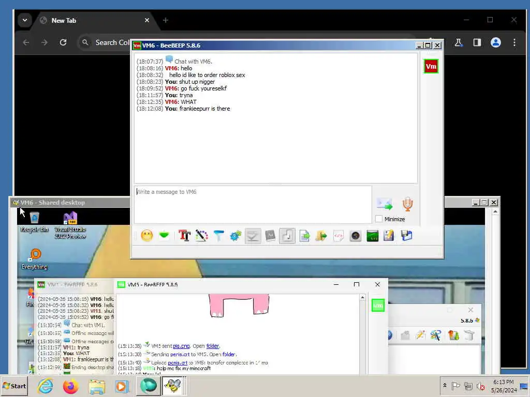Click the Chrome address search bar
Image resolution: width=530 pixels, height=397 pixels.
click(x=105, y=42)
